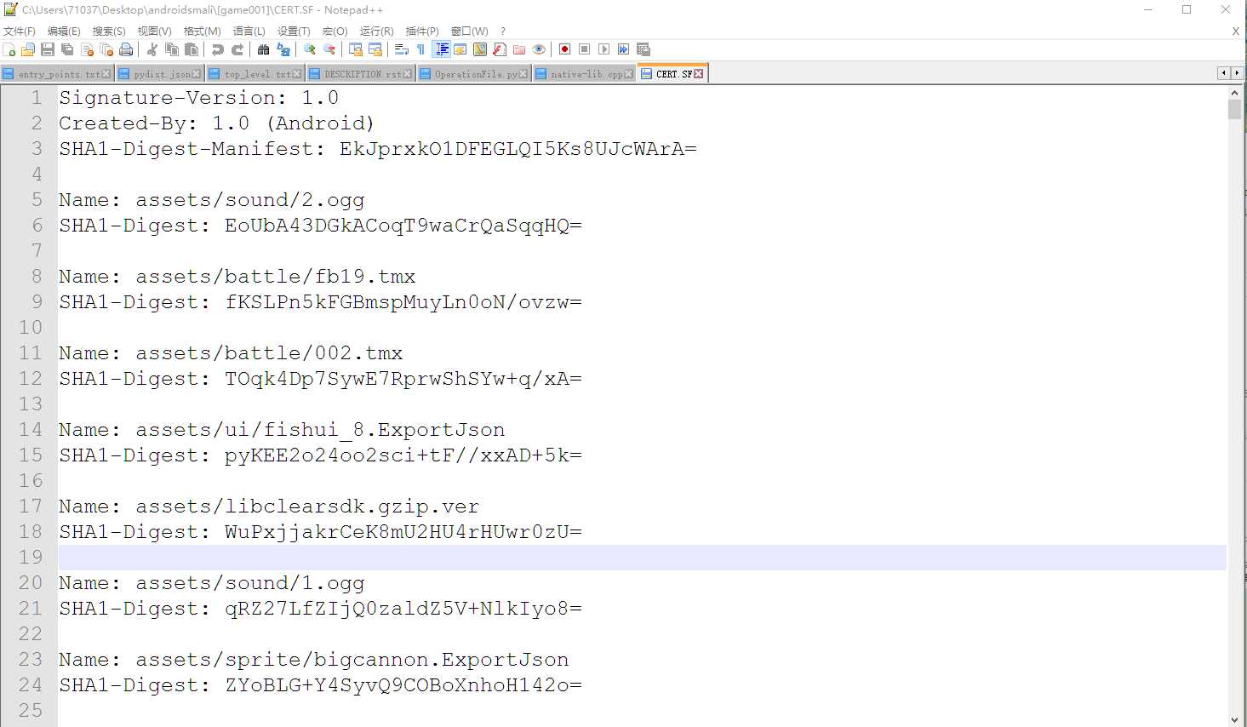Click the Replace toolbar icon
Image resolution: width=1247 pixels, height=727 pixels.
283,49
